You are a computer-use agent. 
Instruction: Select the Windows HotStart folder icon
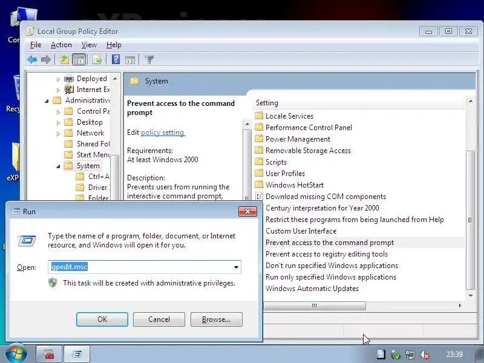(x=259, y=185)
